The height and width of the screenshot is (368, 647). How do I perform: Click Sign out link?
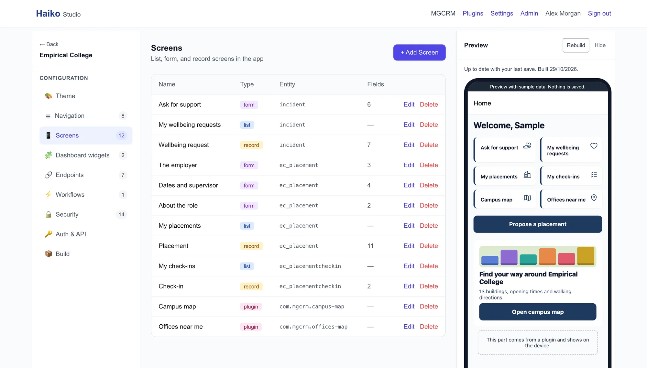pos(599,14)
